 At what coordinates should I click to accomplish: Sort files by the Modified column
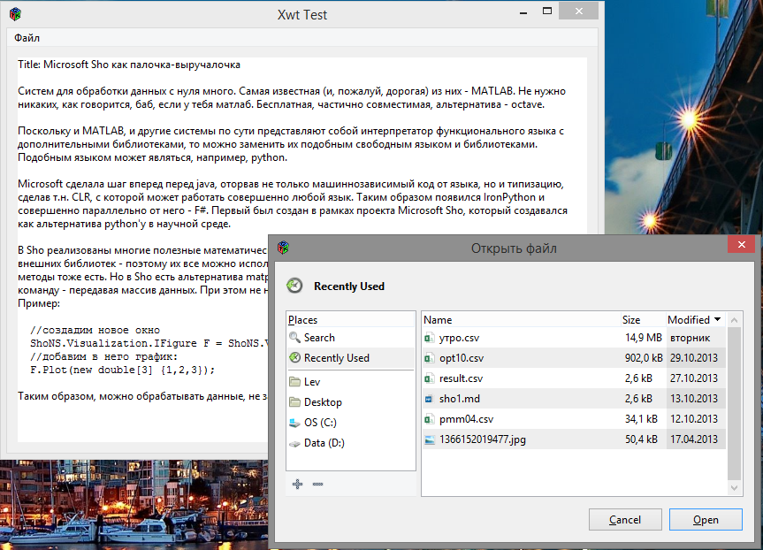[695, 320]
